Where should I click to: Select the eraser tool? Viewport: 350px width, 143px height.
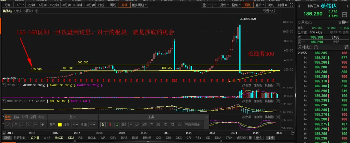pos(145,125)
